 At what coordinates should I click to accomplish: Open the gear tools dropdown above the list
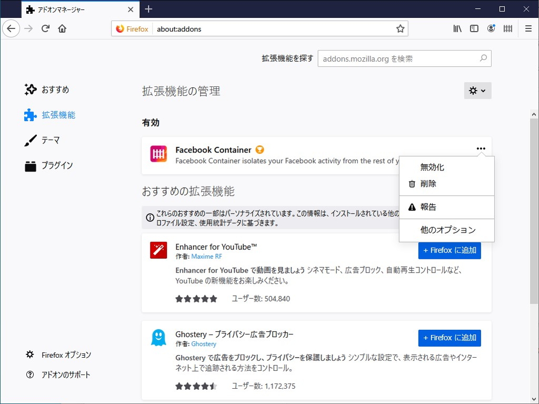point(477,90)
